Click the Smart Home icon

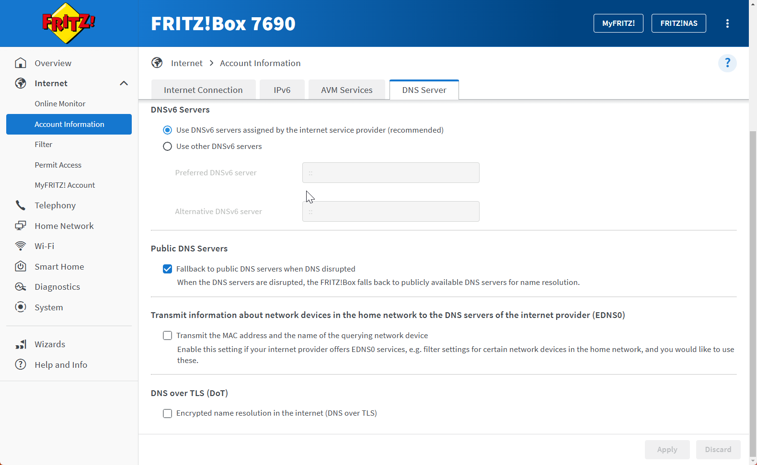coord(21,266)
